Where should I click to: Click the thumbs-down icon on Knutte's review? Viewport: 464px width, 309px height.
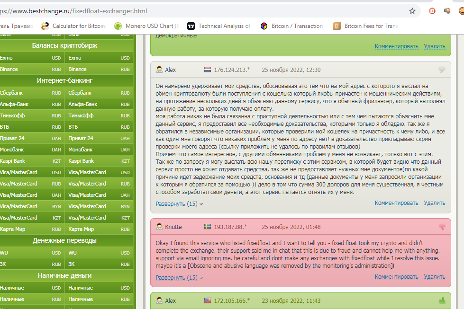tap(442, 227)
